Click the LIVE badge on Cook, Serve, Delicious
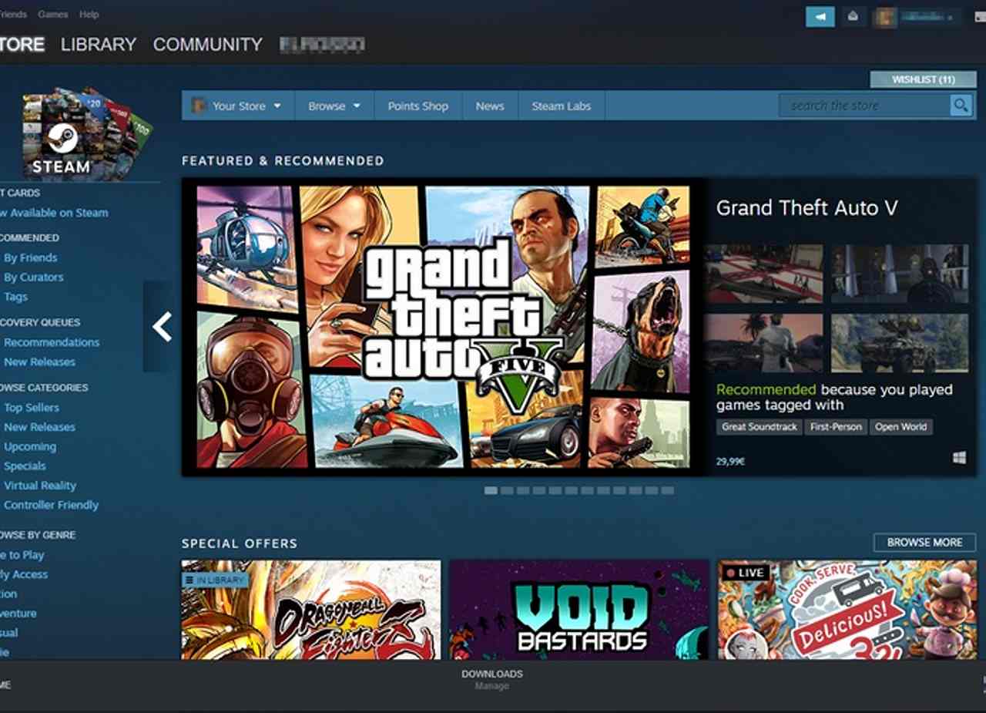Image resolution: width=986 pixels, height=713 pixels. coord(744,573)
